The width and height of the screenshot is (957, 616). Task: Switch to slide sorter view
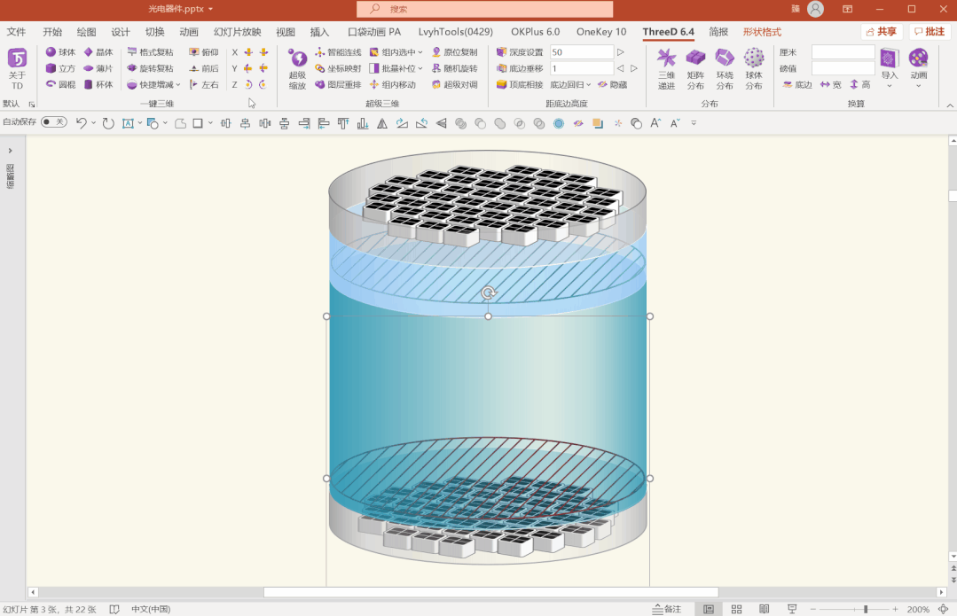[x=736, y=609]
